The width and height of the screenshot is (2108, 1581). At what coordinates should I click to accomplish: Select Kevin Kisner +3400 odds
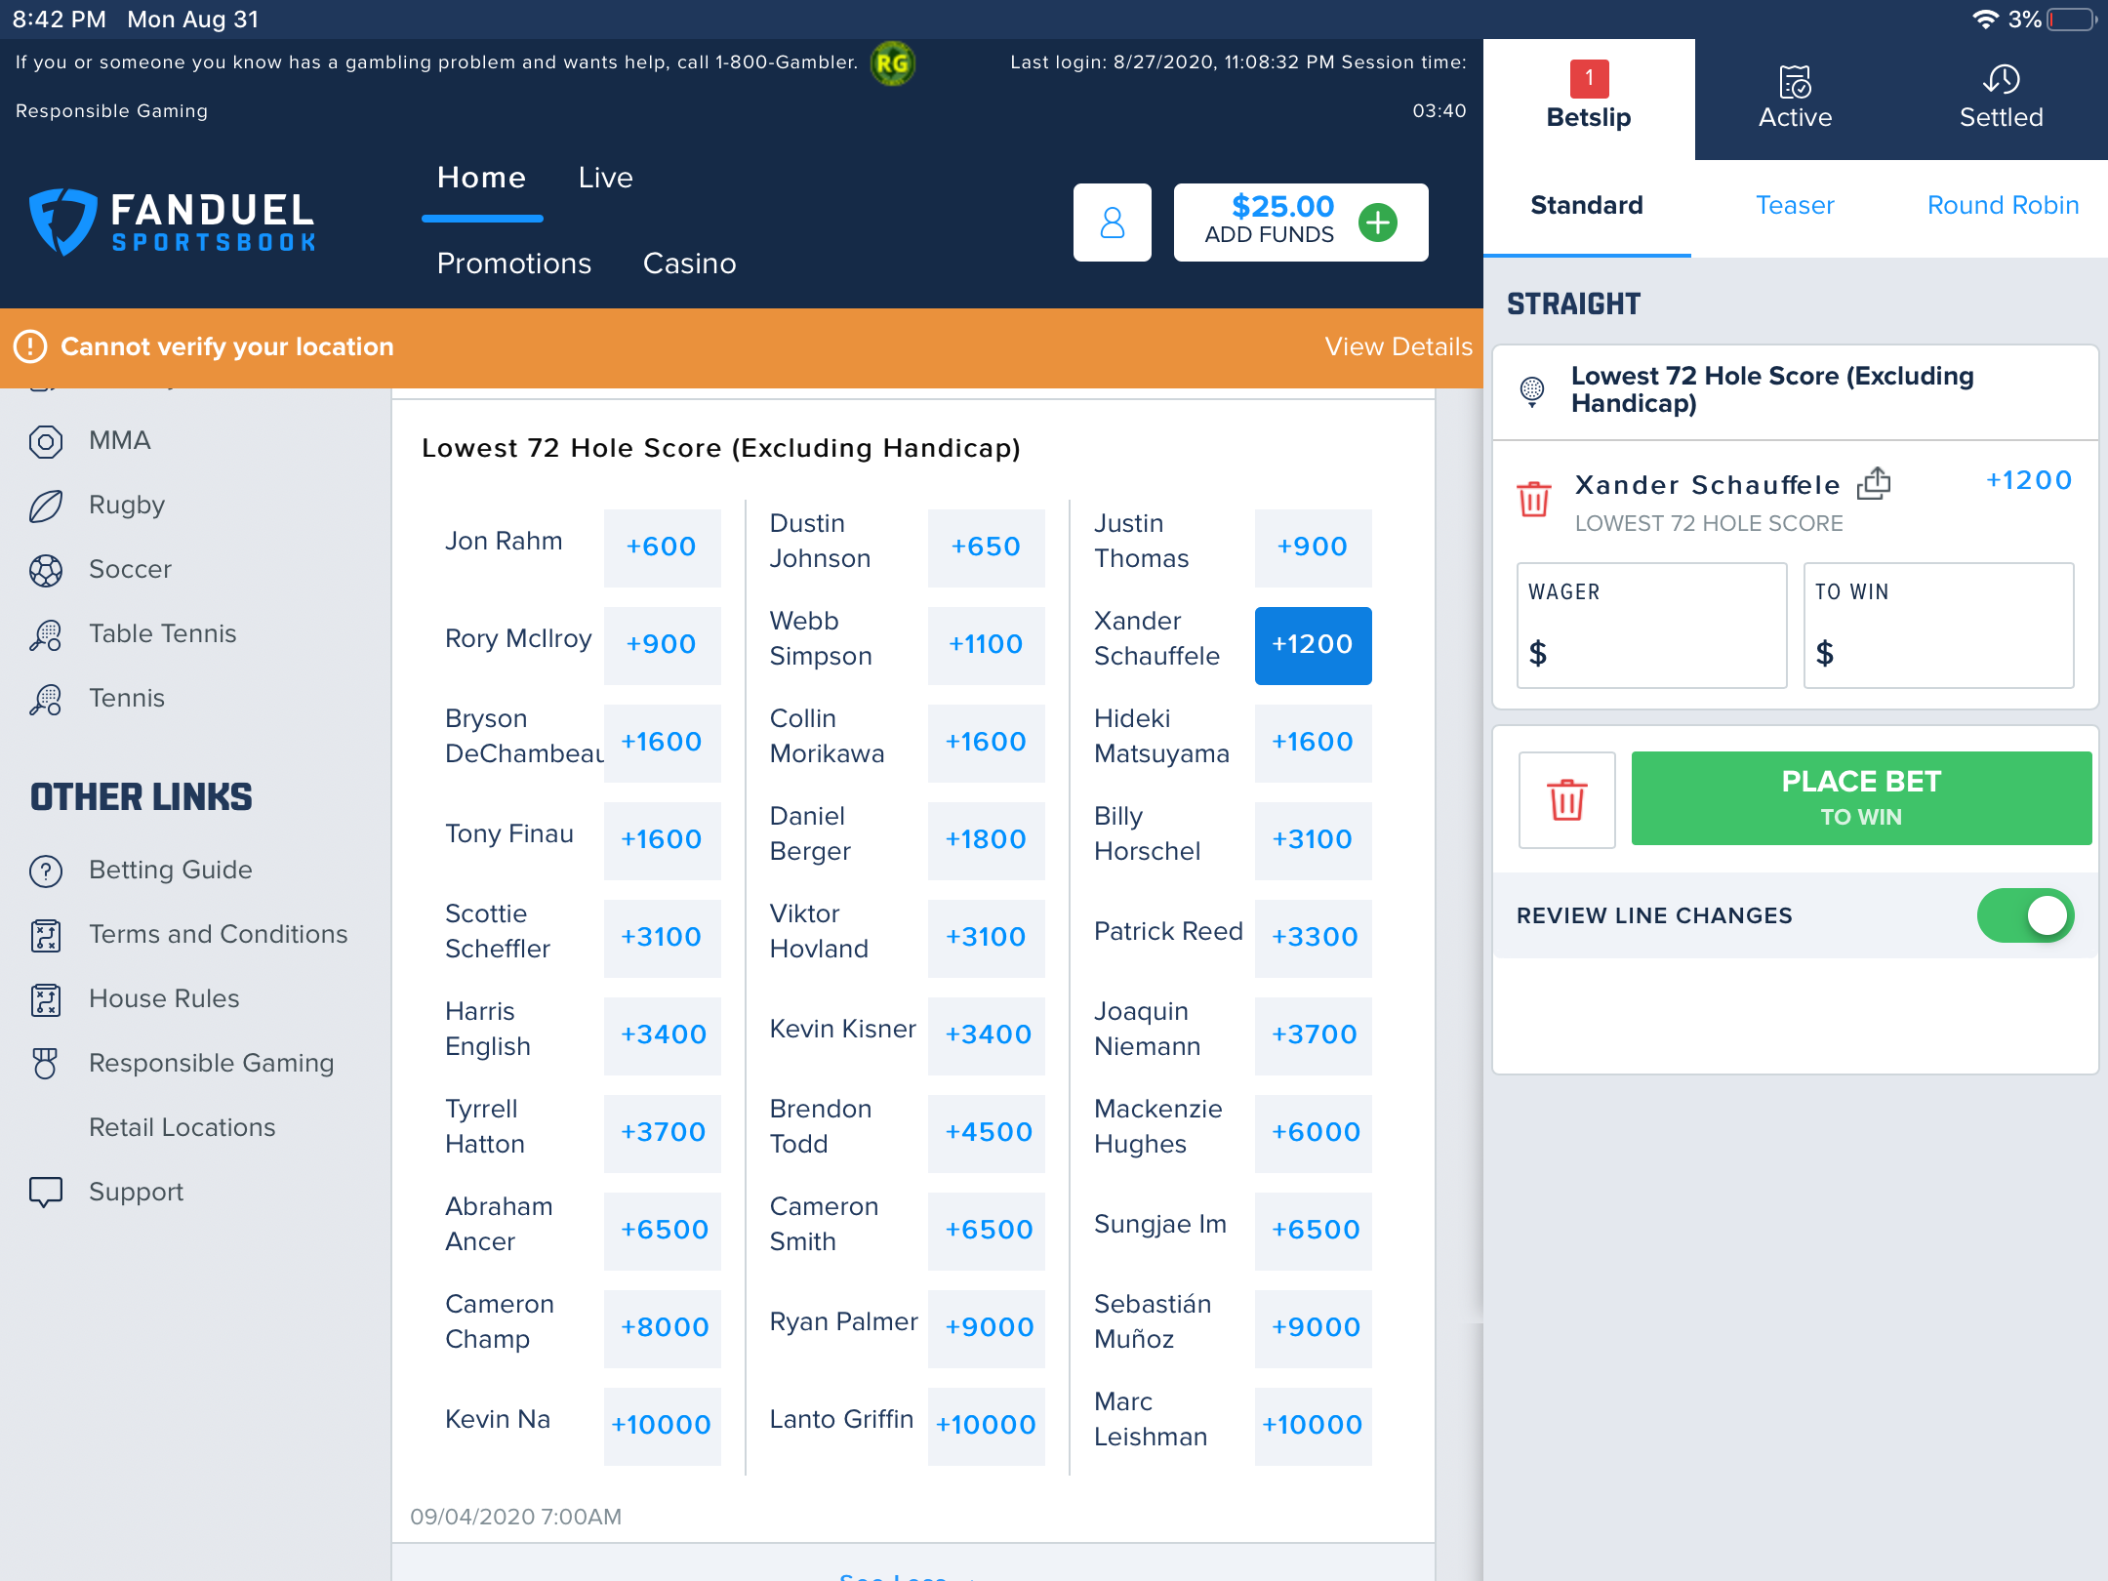coord(986,1035)
